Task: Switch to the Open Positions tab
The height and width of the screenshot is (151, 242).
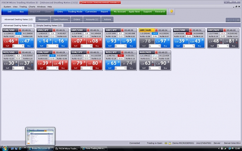Action: tap(60, 19)
